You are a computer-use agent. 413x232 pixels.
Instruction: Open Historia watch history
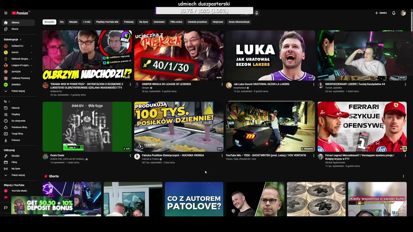coord(18,108)
